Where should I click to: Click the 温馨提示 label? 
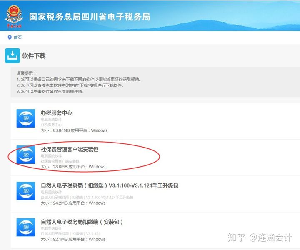[x=26, y=73]
